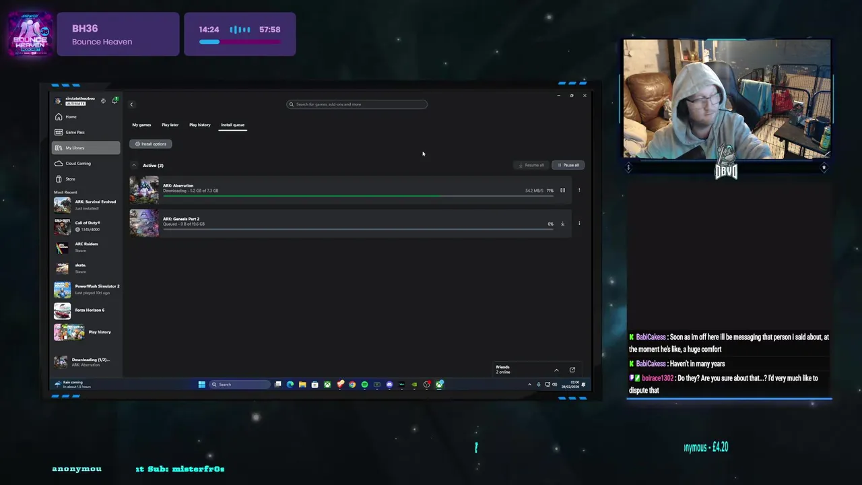Go back with the back arrow
Screen dimensions: 862x485
click(x=131, y=104)
